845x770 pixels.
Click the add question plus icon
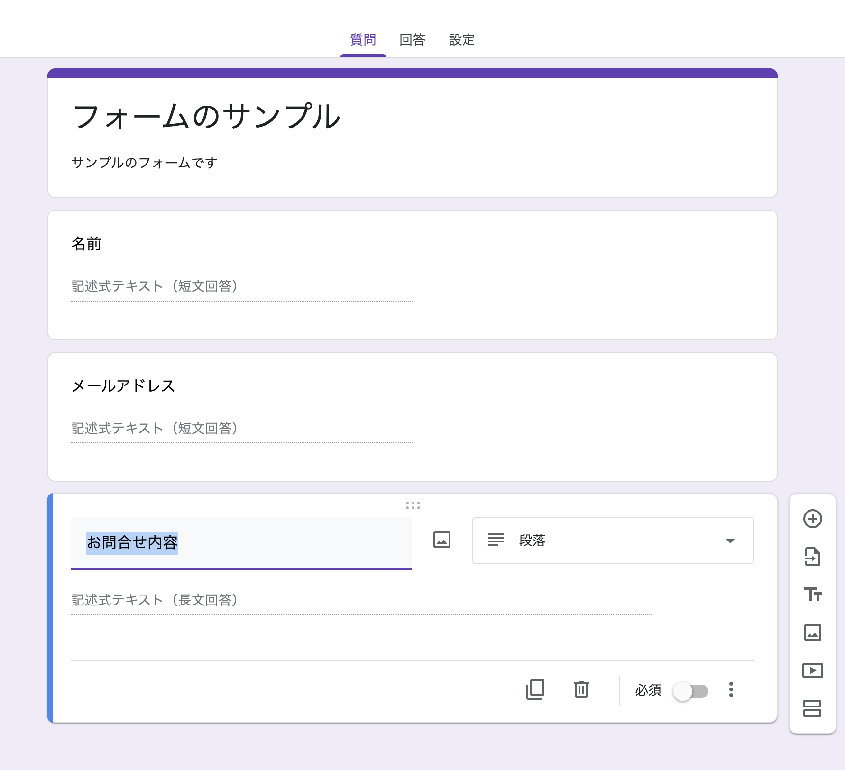point(812,519)
